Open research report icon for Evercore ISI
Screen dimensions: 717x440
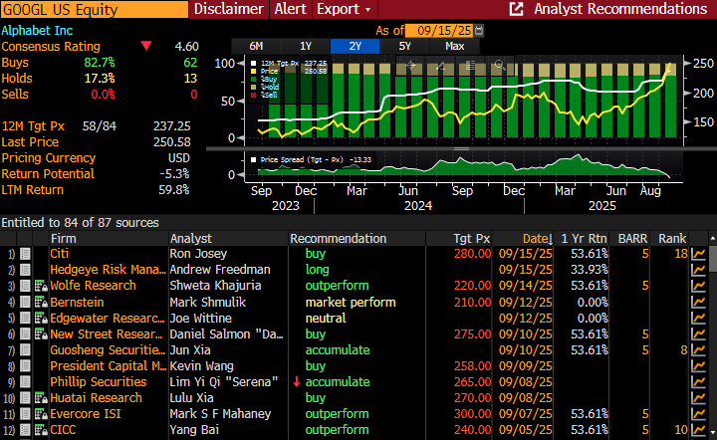pos(41,414)
